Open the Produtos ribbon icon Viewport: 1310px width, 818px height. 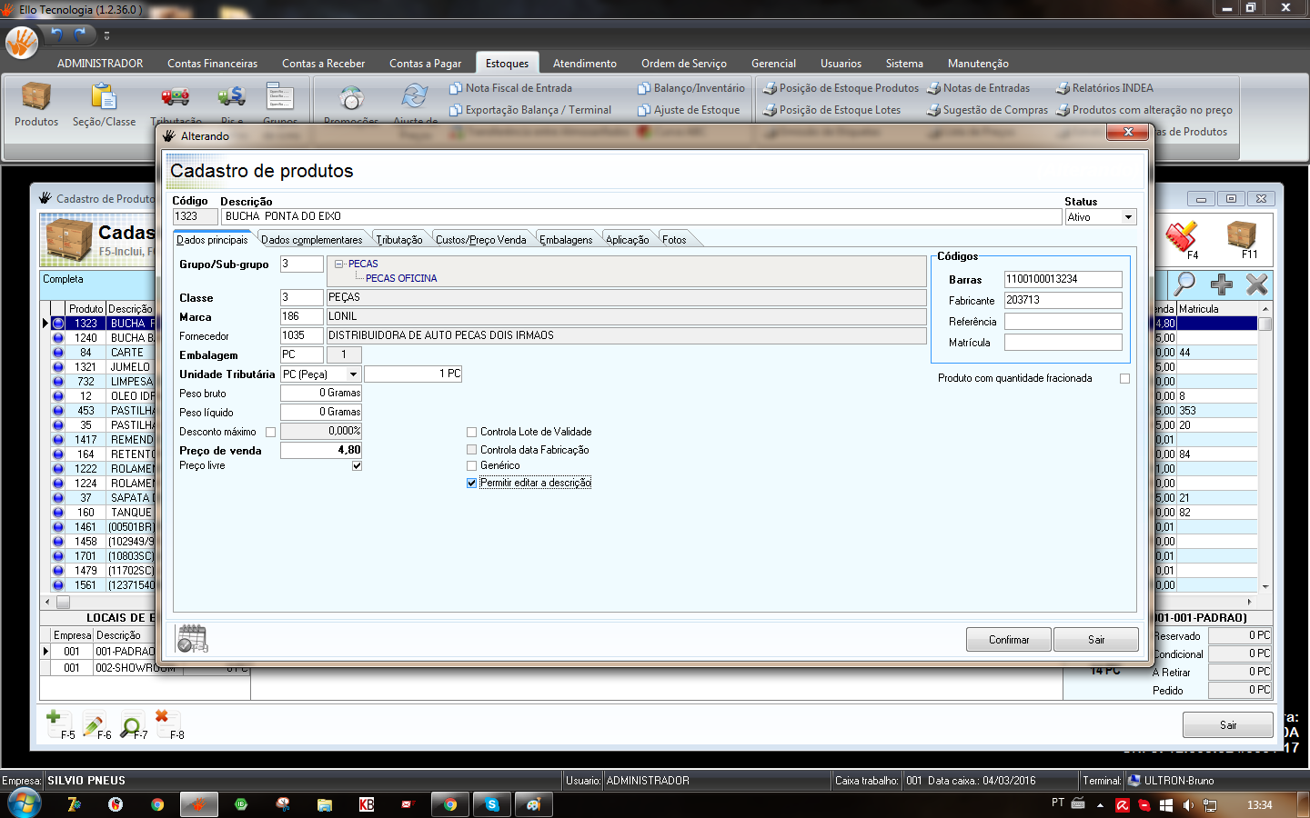click(x=36, y=105)
